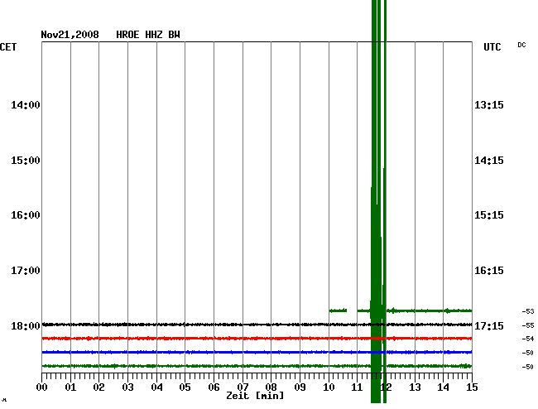The image size is (538, 409).
Task: Click the DC label at top right
Action: click(521, 45)
